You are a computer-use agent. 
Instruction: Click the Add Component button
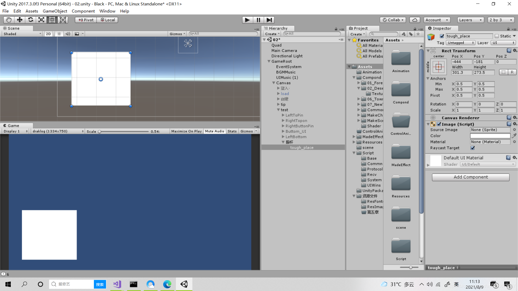pos(471,177)
